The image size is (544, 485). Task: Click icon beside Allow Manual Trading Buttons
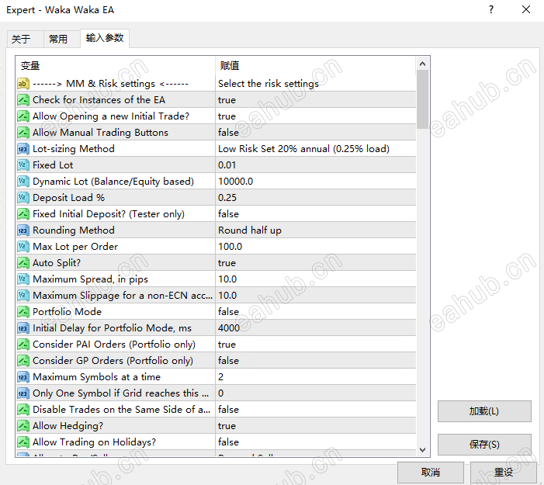click(23, 133)
